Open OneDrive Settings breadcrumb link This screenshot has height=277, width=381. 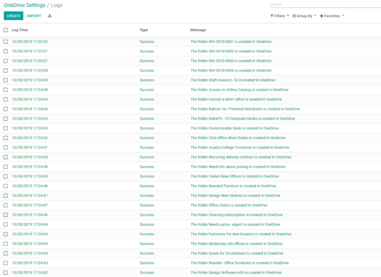pyautogui.click(x=25, y=5)
